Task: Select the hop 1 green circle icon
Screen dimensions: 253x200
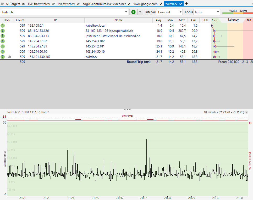Action: pyautogui.click(x=3, y=25)
